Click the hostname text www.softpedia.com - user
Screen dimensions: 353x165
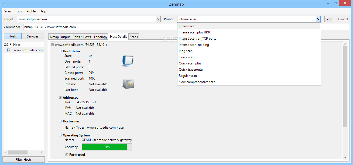pyautogui.click(x=106, y=128)
